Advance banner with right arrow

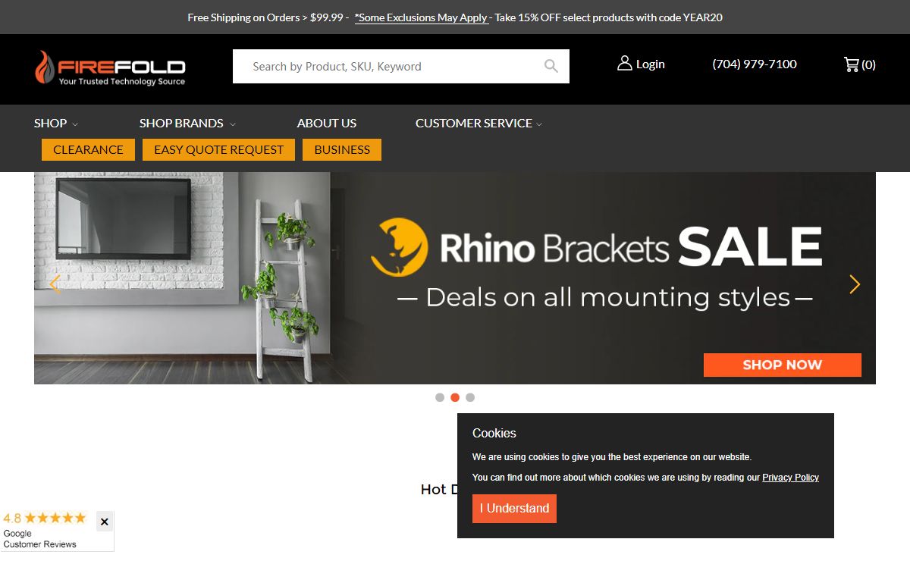[x=855, y=284]
